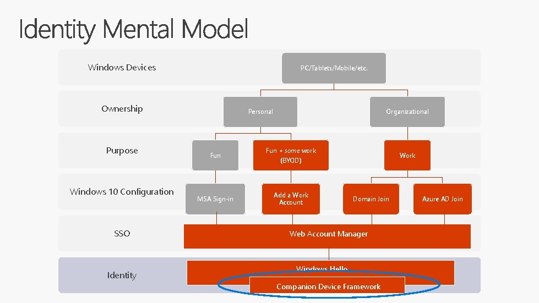Click the Azure AD Join box
This screenshot has width=539, height=303.
[x=443, y=199]
